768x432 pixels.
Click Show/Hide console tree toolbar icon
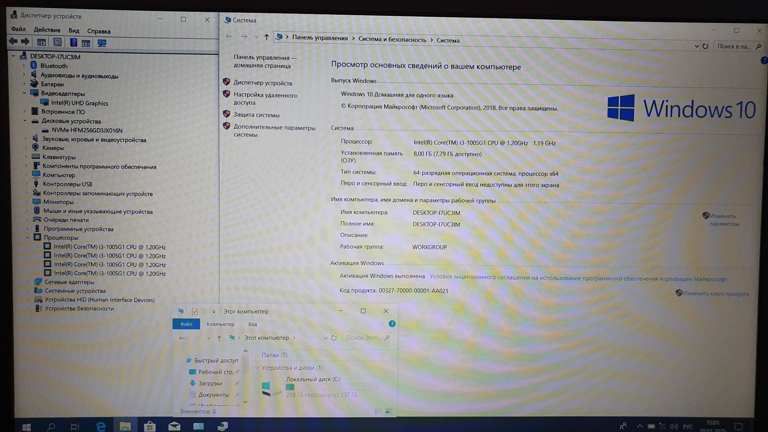pos(41,42)
